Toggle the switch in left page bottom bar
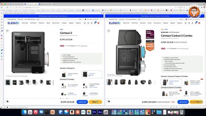Image resolution: width=206 pixels, height=116 pixels. [7, 101]
